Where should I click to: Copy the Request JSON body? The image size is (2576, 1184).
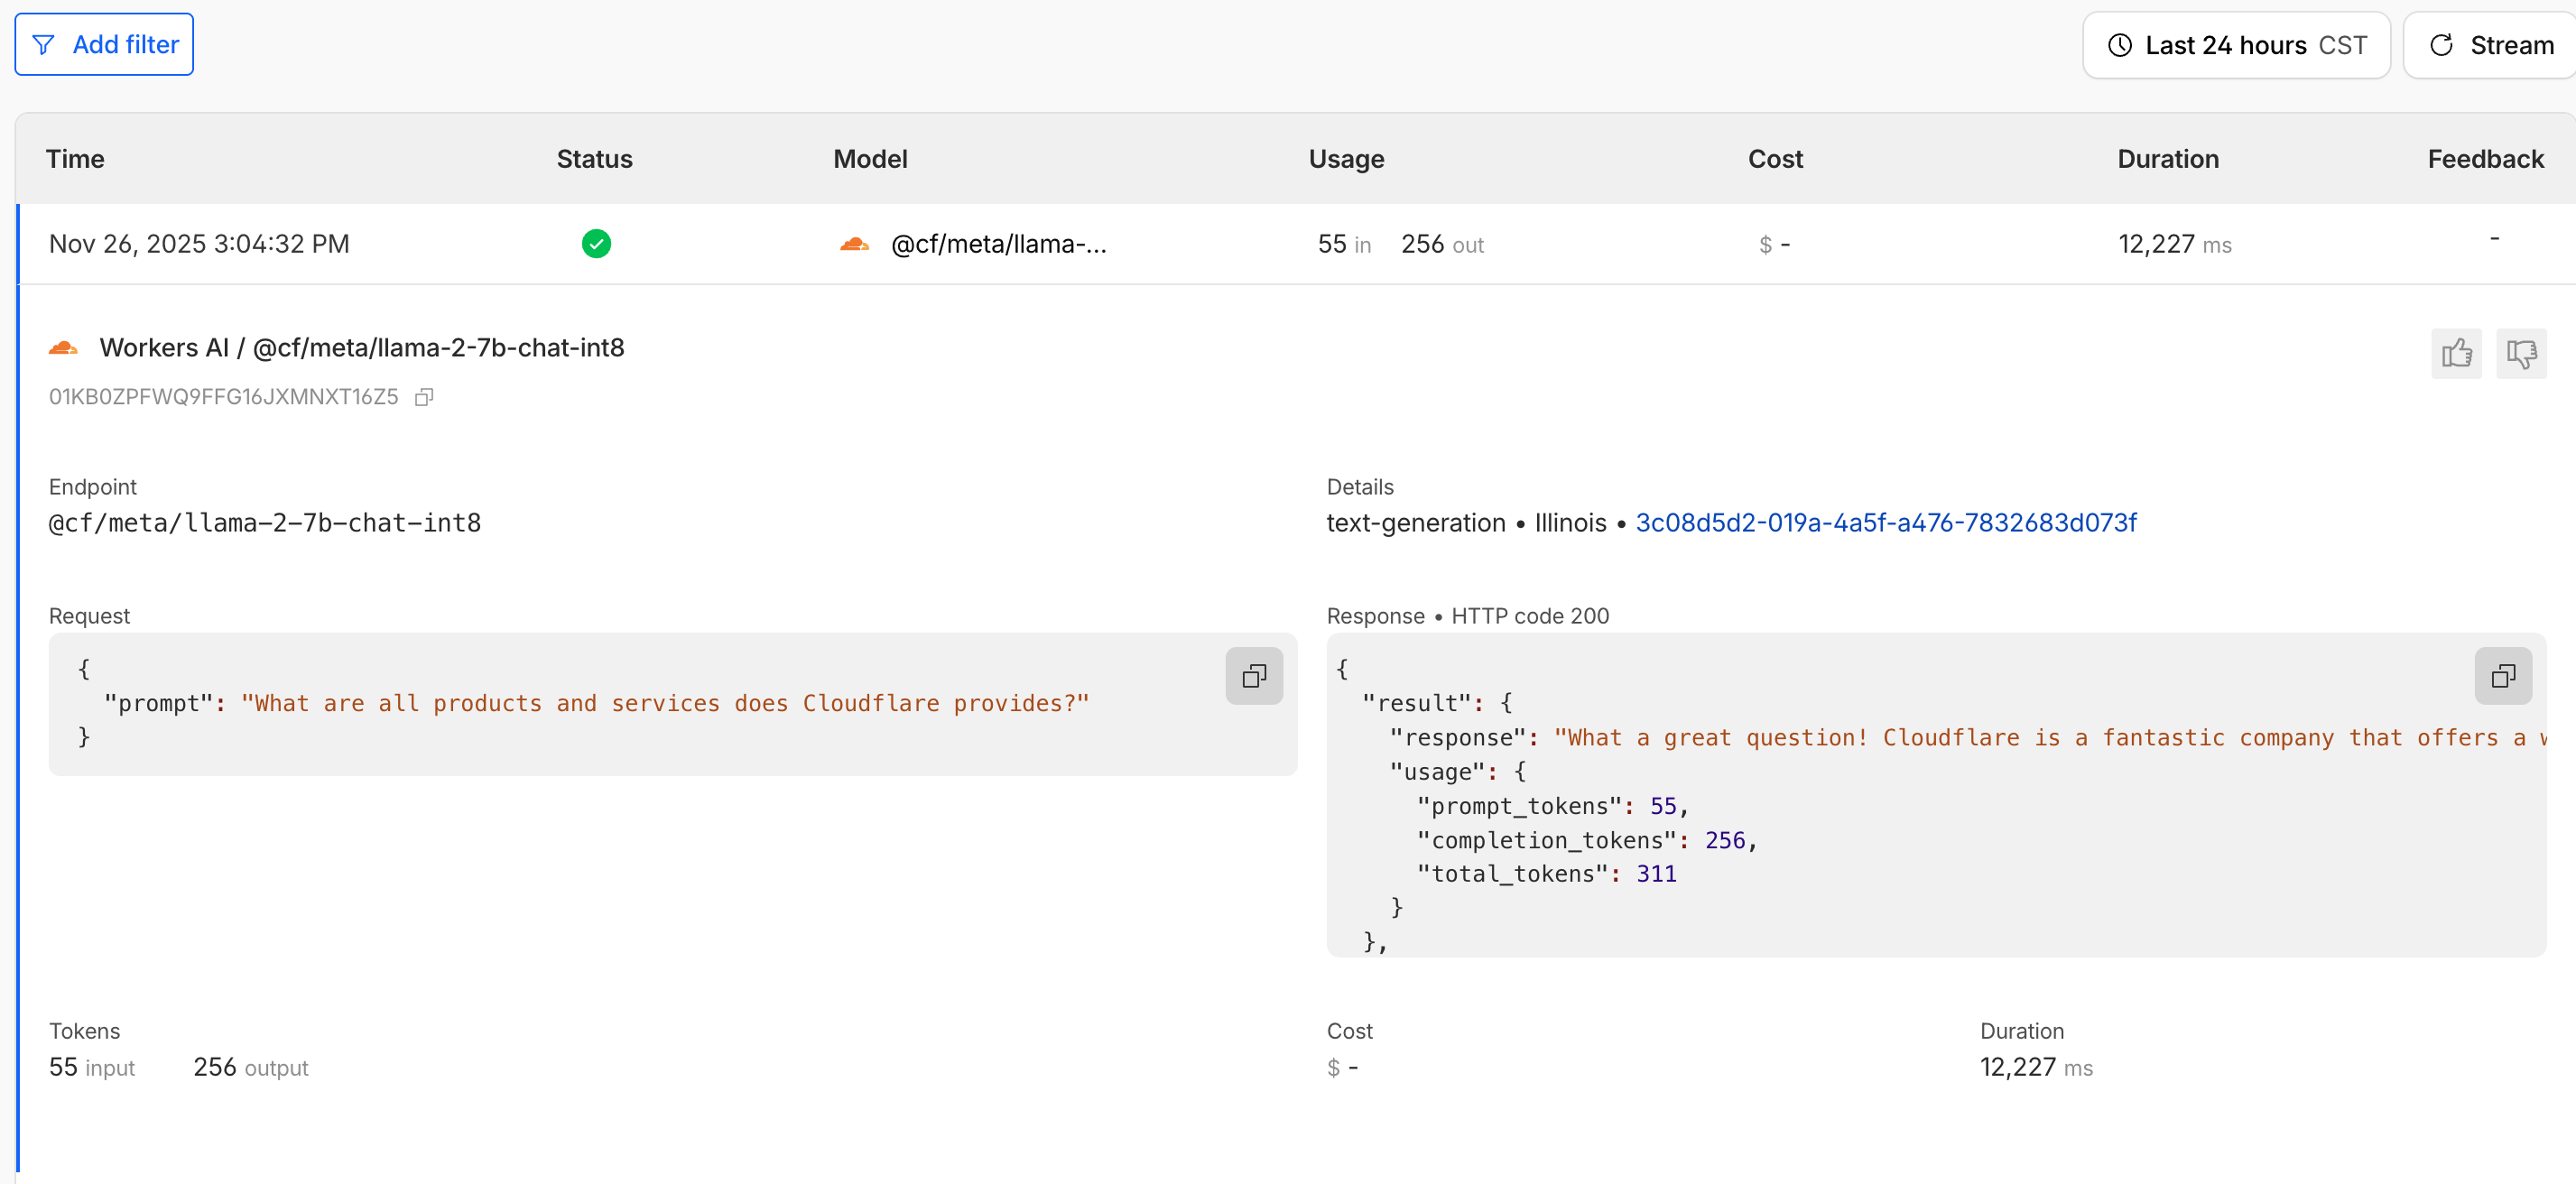pyautogui.click(x=1253, y=676)
